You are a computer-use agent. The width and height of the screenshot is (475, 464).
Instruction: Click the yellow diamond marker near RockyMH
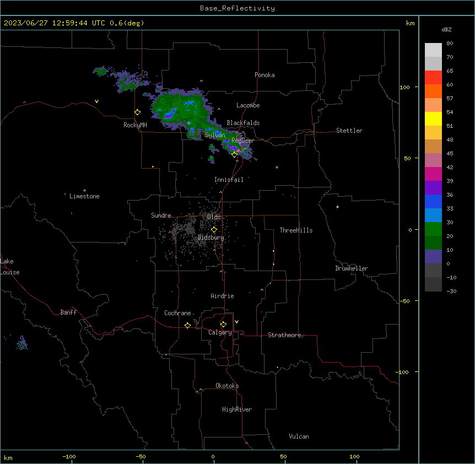[x=138, y=112]
